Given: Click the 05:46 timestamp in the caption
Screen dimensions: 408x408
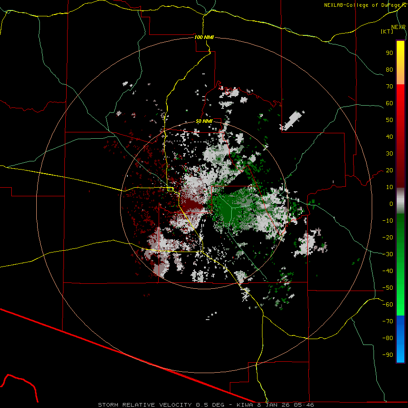Looking at the screenshot, I should pos(304,405).
